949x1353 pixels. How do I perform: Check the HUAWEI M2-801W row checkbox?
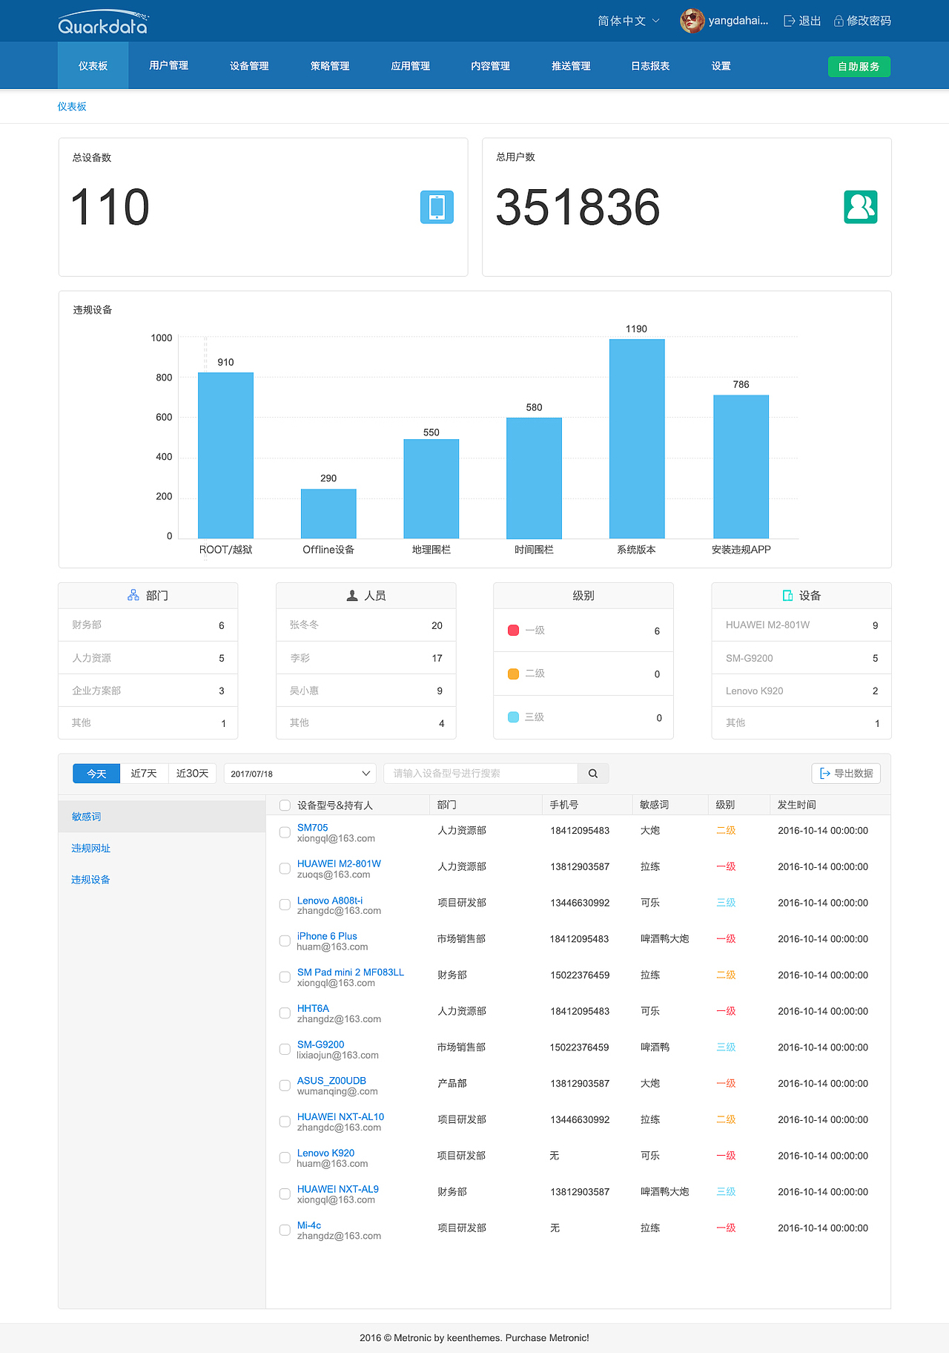pyautogui.click(x=285, y=869)
